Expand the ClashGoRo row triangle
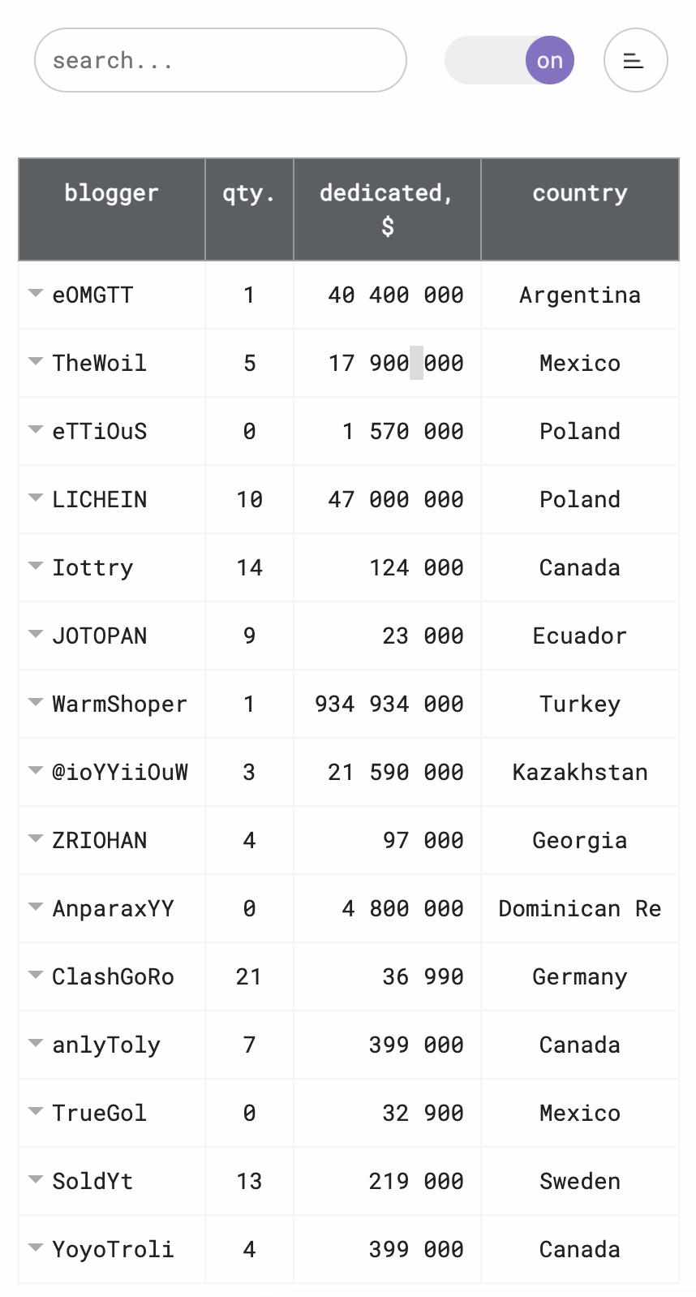This screenshot has width=696, height=1297. coord(35,975)
